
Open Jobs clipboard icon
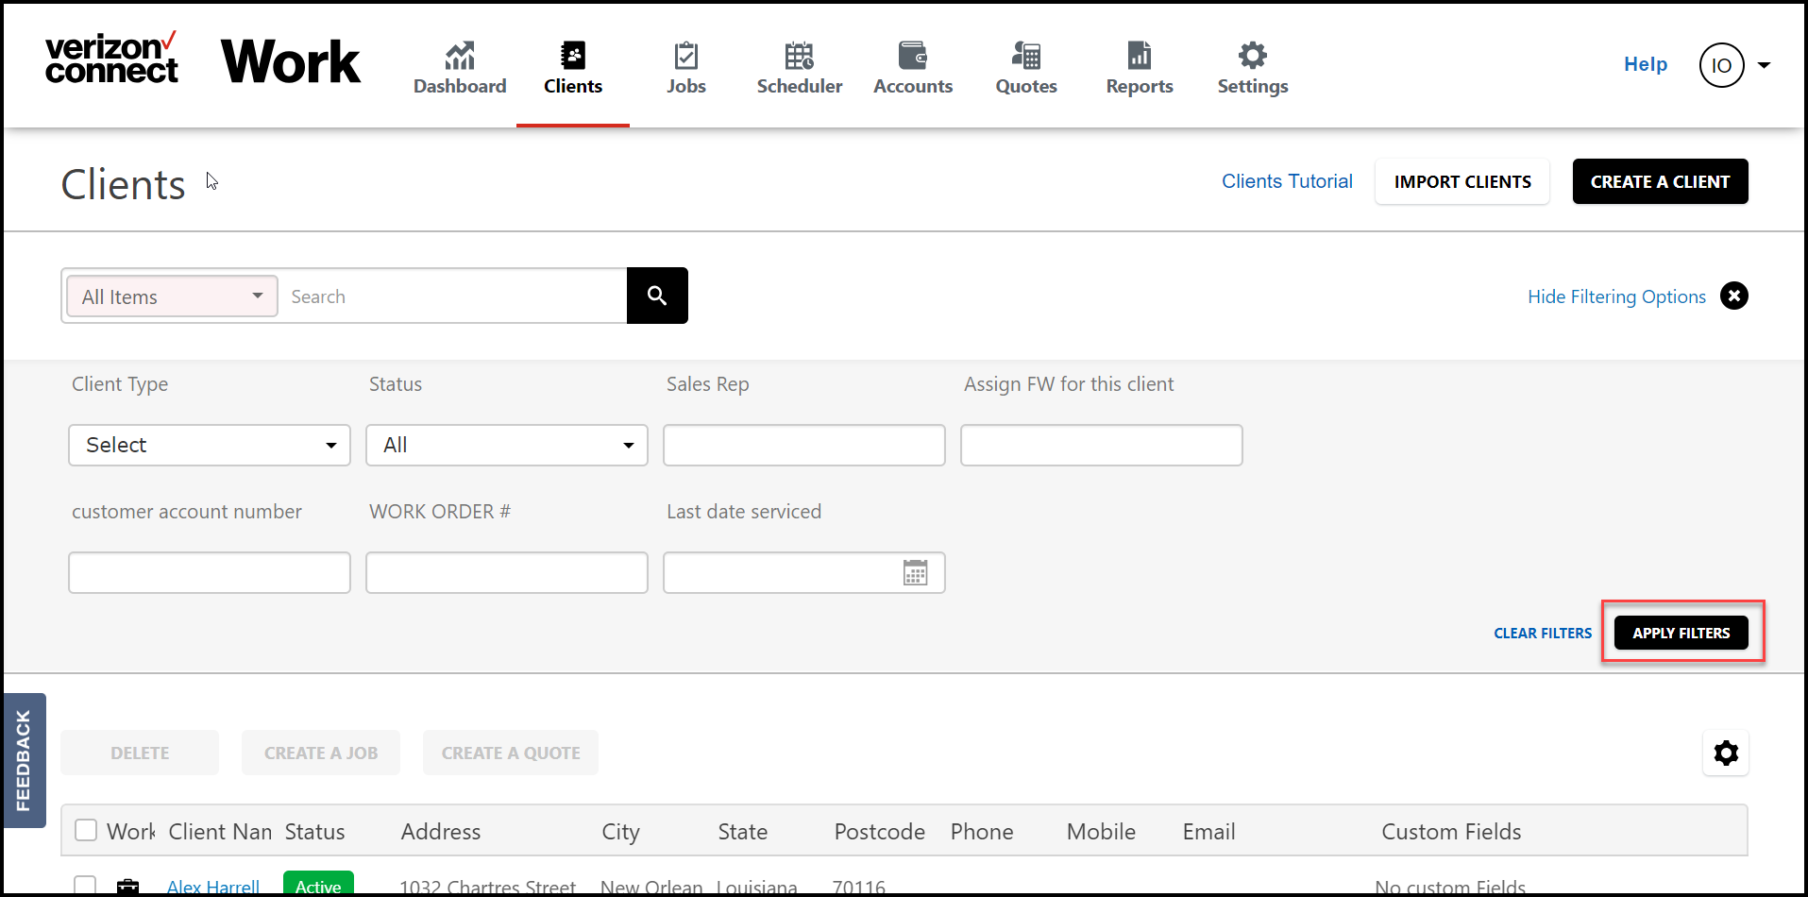(686, 56)
